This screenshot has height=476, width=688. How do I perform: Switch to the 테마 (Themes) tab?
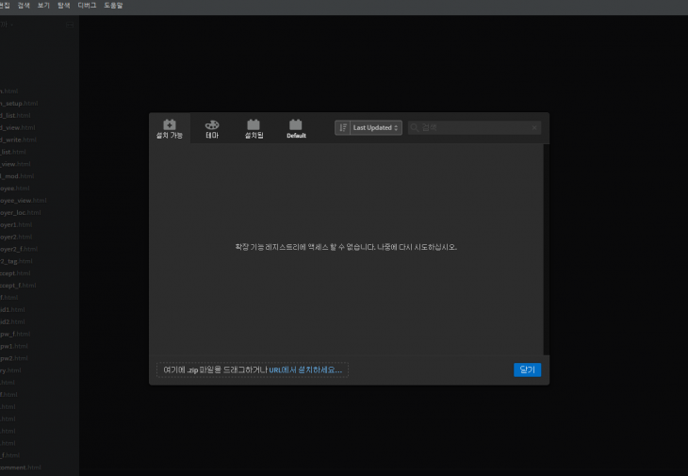(212, 128)
